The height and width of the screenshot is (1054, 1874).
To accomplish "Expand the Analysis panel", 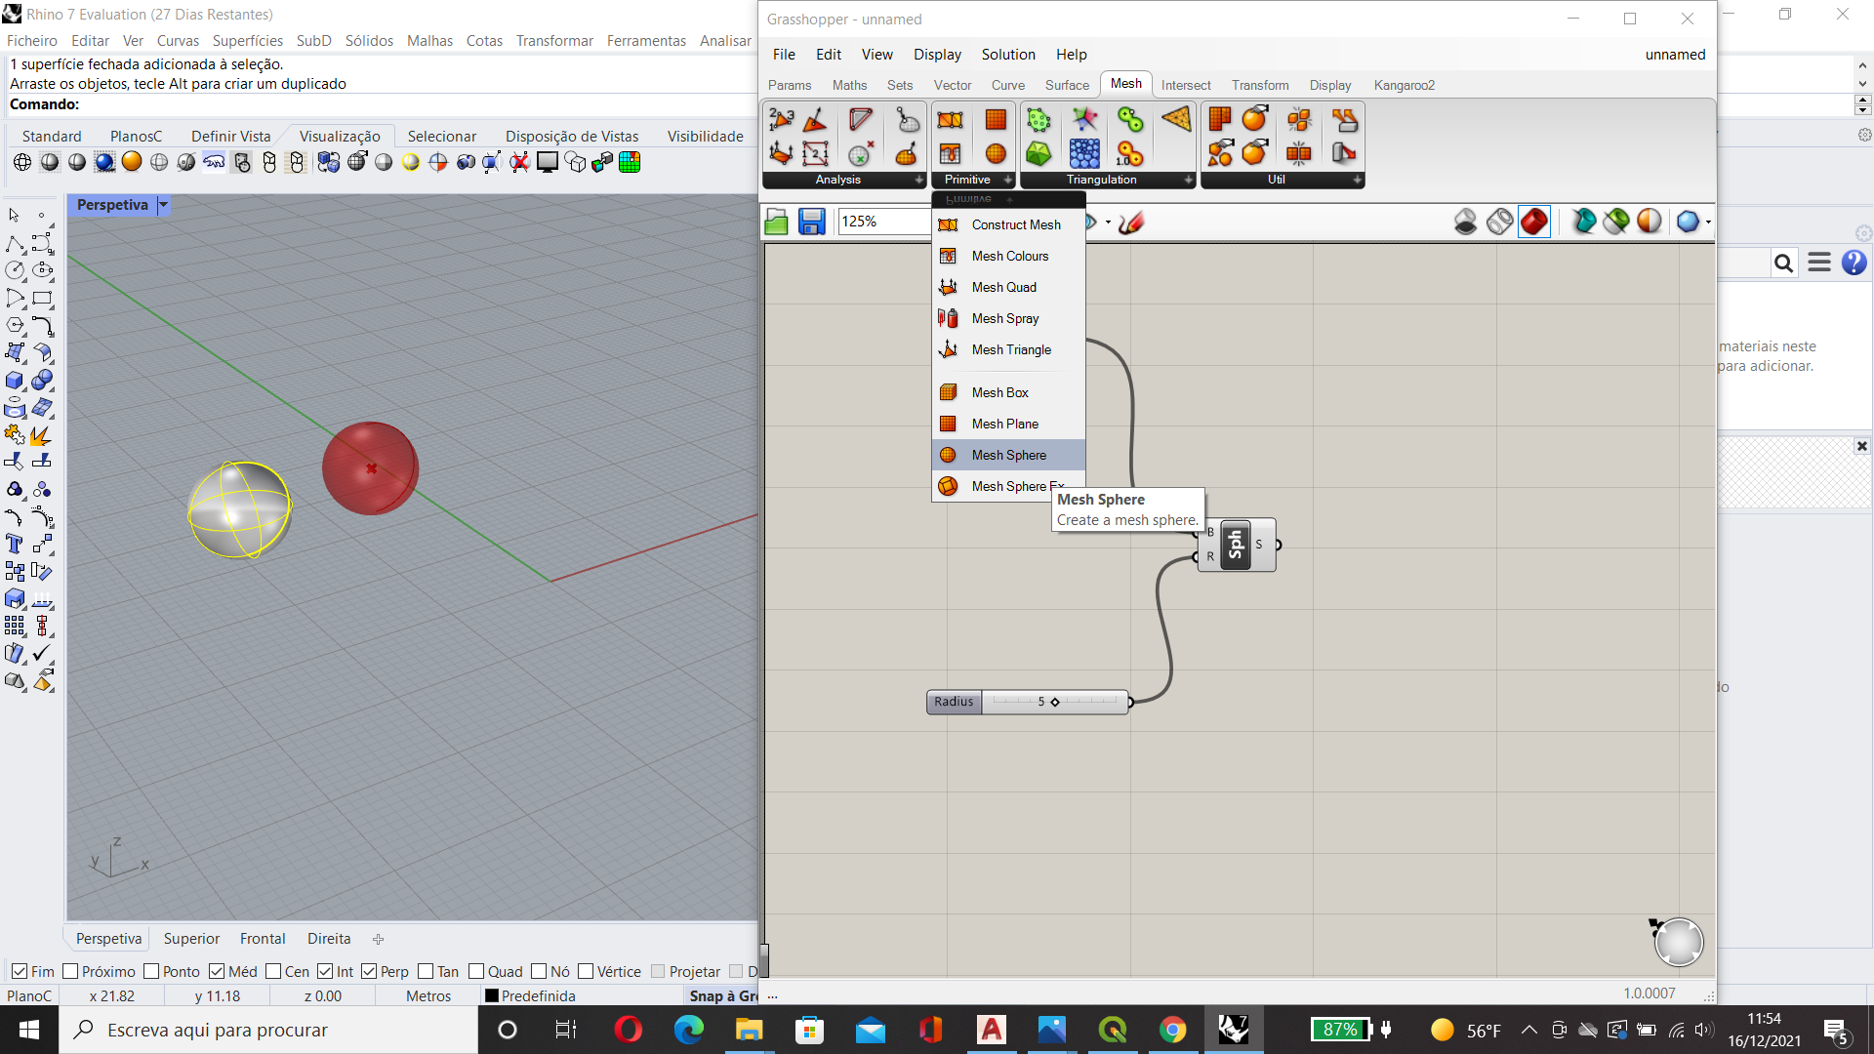I will (918, 180).
